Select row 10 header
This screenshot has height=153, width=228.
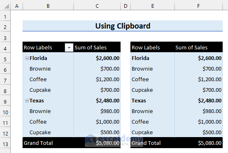point(5,111)
